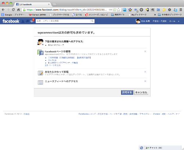This screenshot has height=150, width=184.
Task: Click the news feed icon beside ニュースフィードへのアクセス
Action: coord(40,83)
